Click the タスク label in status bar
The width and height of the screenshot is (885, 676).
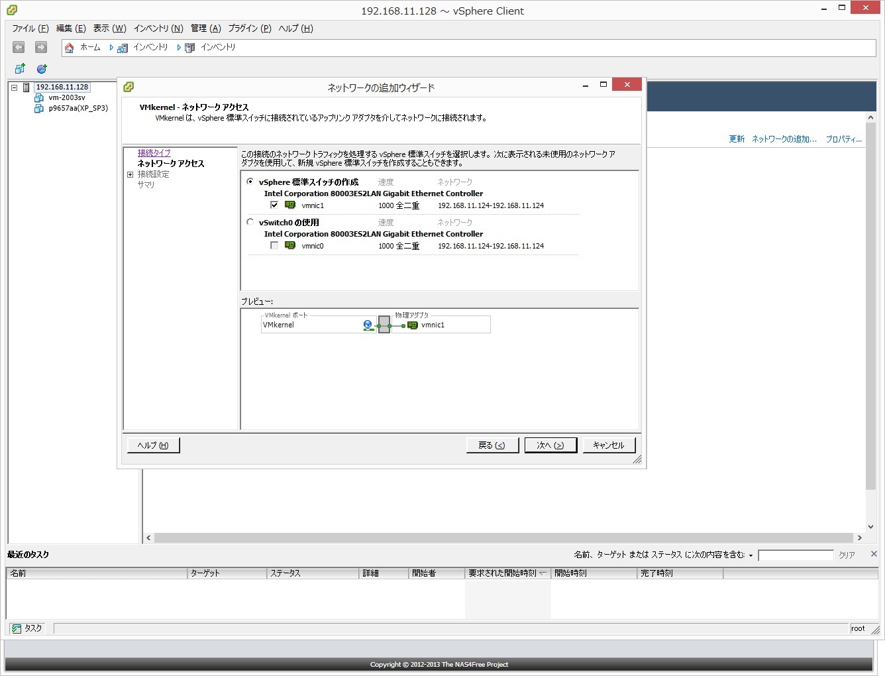[33, 628]
